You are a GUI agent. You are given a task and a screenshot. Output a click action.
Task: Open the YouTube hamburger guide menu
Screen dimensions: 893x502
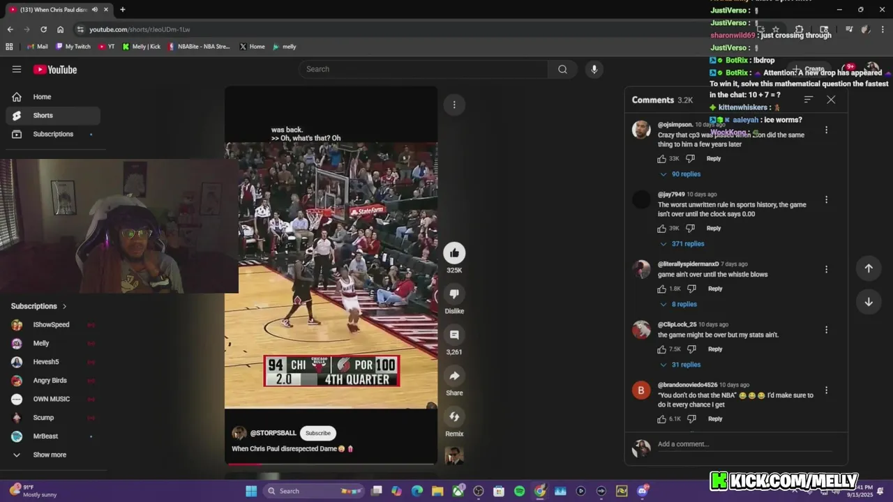coord(17,69)
